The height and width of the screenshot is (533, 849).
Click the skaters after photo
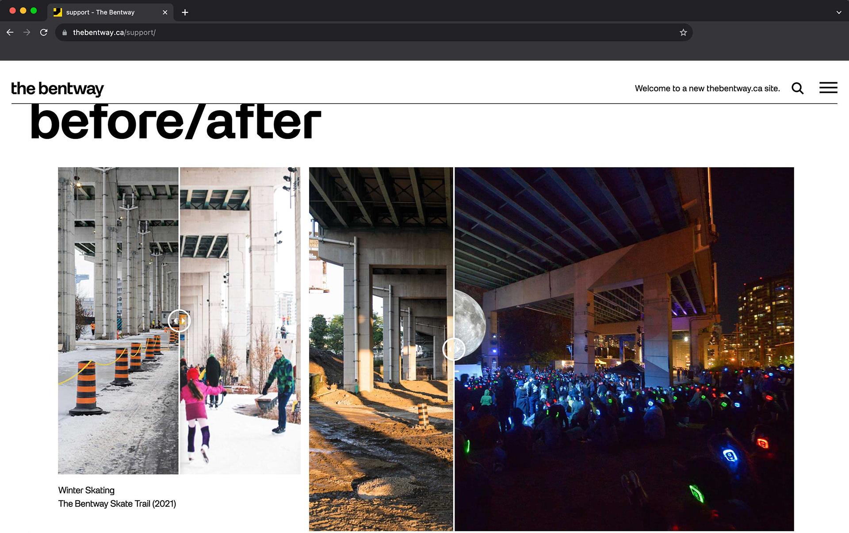tap(240, 321)
